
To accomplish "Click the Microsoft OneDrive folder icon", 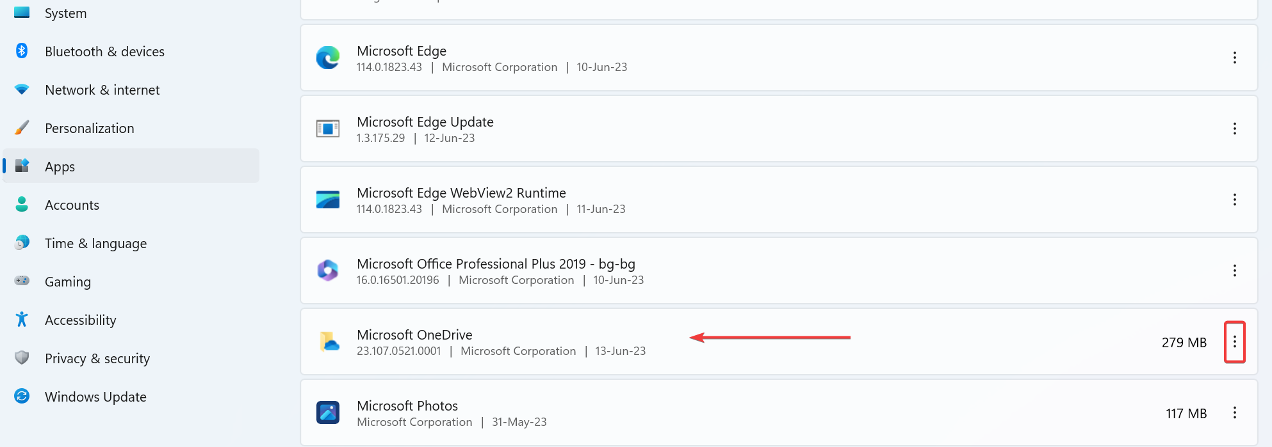I will point(329,341).
